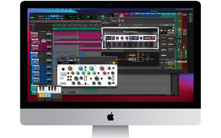
Task: Open the File menu in menu bar
Action: tap(37, 9)
